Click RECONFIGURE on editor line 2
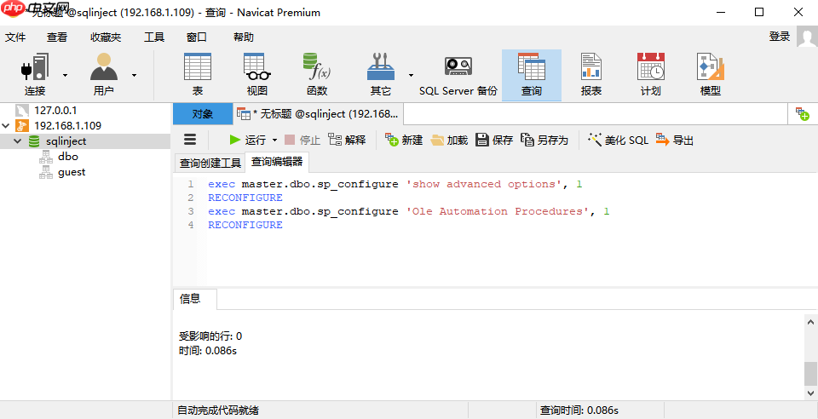818x419 pixels. coord(245,198)
